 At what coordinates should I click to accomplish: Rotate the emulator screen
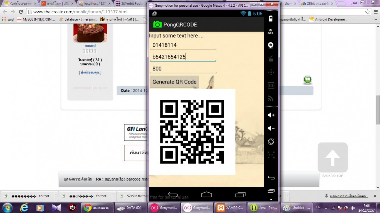coord(271,142)
